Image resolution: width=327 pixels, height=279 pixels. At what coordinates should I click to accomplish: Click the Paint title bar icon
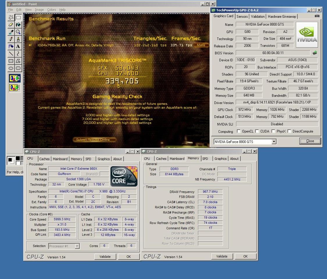click(9, 4)
